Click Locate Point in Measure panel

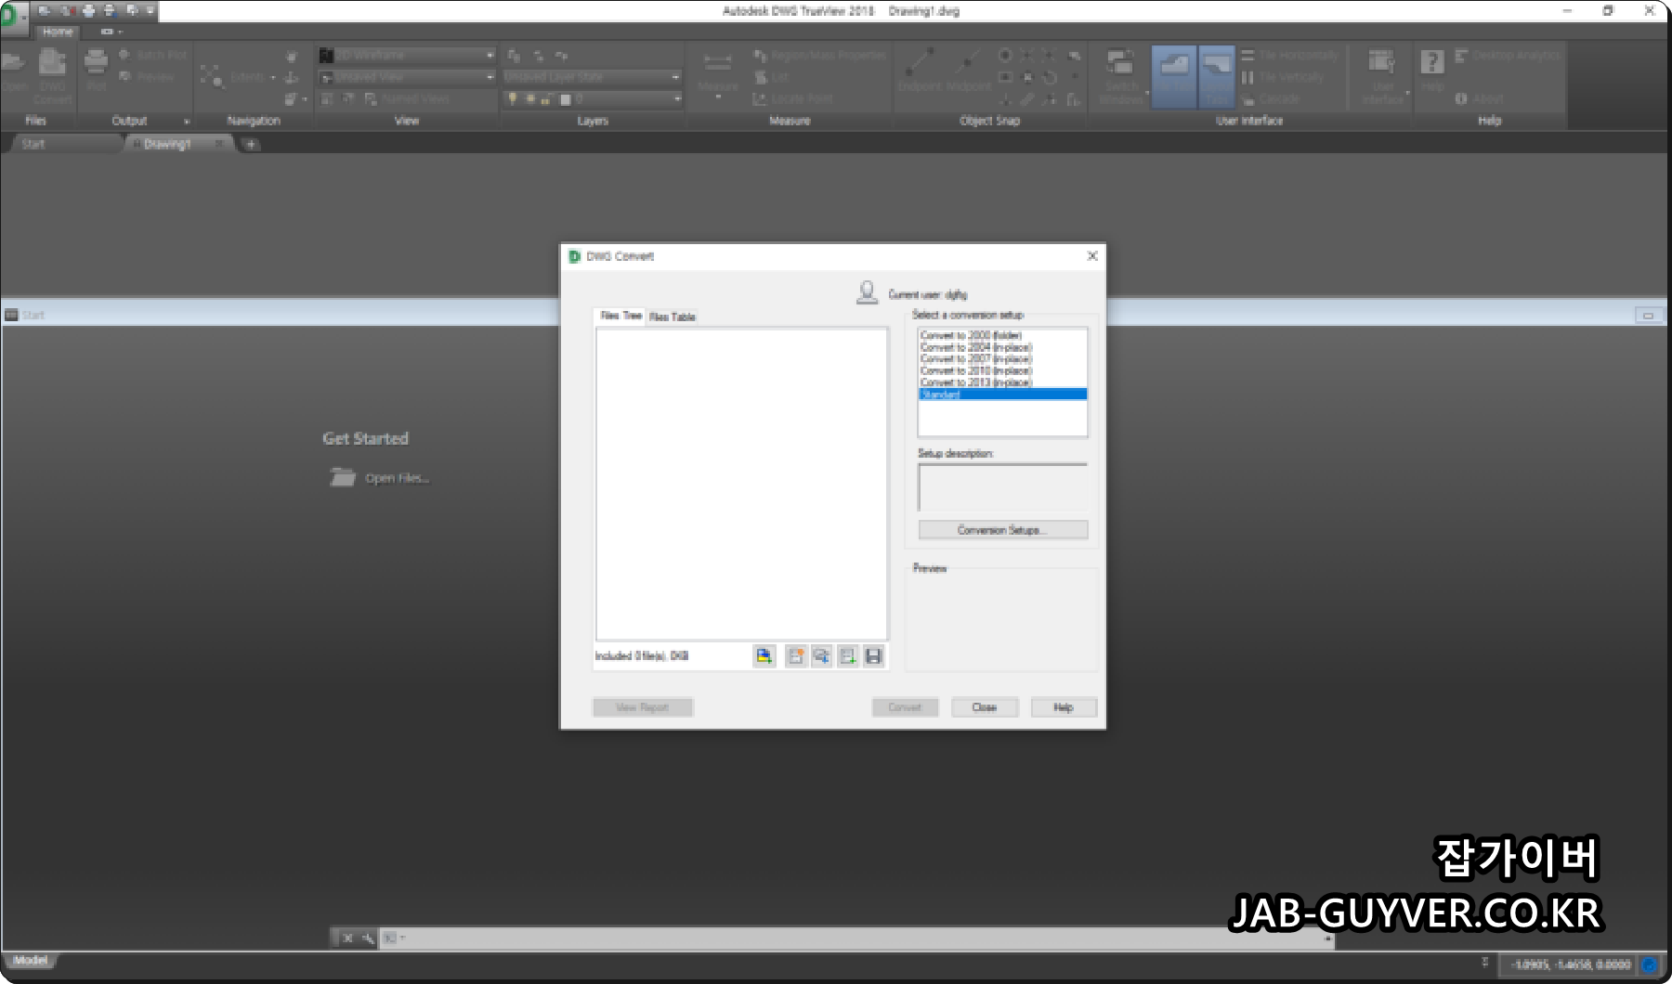[792, 98]
